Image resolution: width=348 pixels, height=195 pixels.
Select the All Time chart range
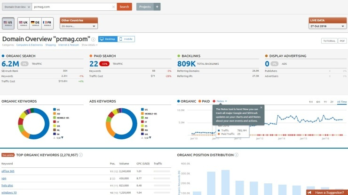point(341,102)
